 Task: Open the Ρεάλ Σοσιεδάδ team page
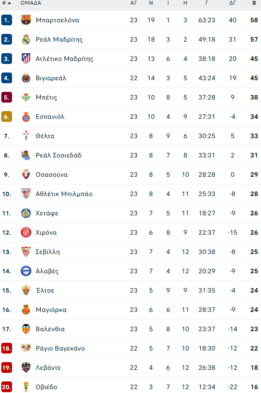[58, 155]
